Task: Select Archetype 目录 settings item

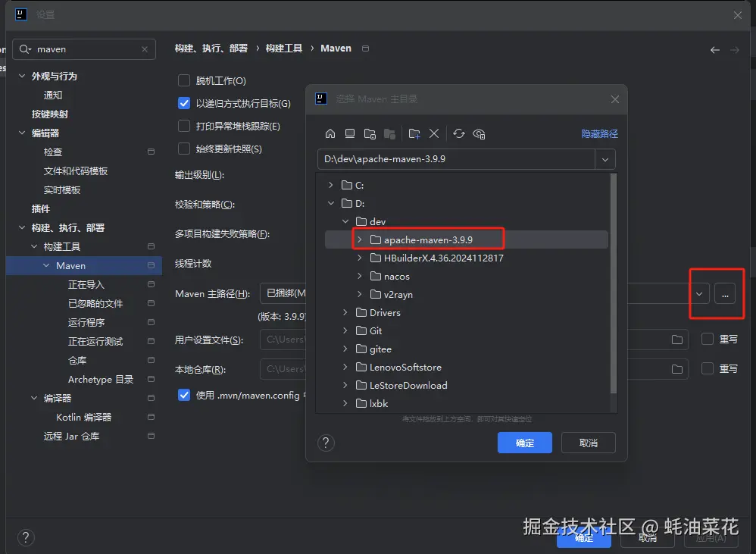Action: click(x=101, y=380)
